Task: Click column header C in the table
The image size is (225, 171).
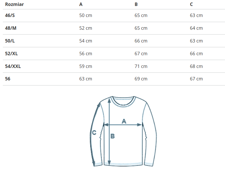Action: click(x=192, y=4)
